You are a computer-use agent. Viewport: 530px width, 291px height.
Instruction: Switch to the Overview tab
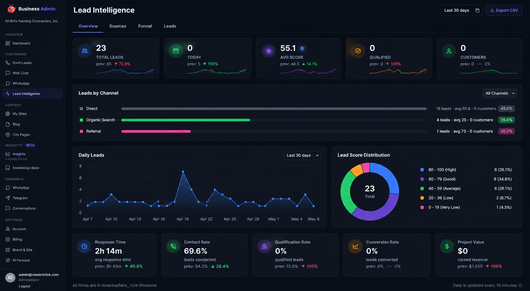click(x=88, y=26)
